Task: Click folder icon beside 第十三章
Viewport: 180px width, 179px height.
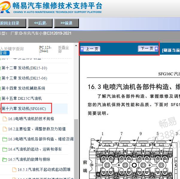Action: tap(0, 78)
